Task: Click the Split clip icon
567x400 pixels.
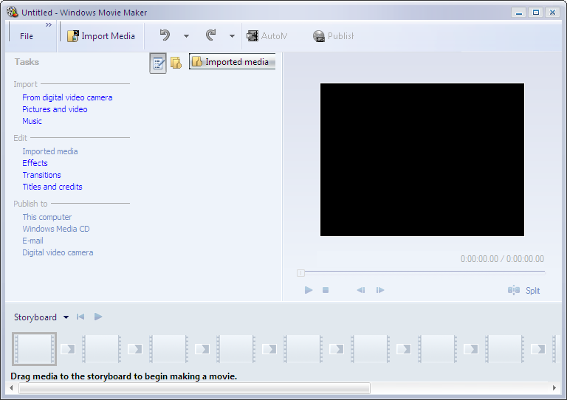Action: pos(515,290)
